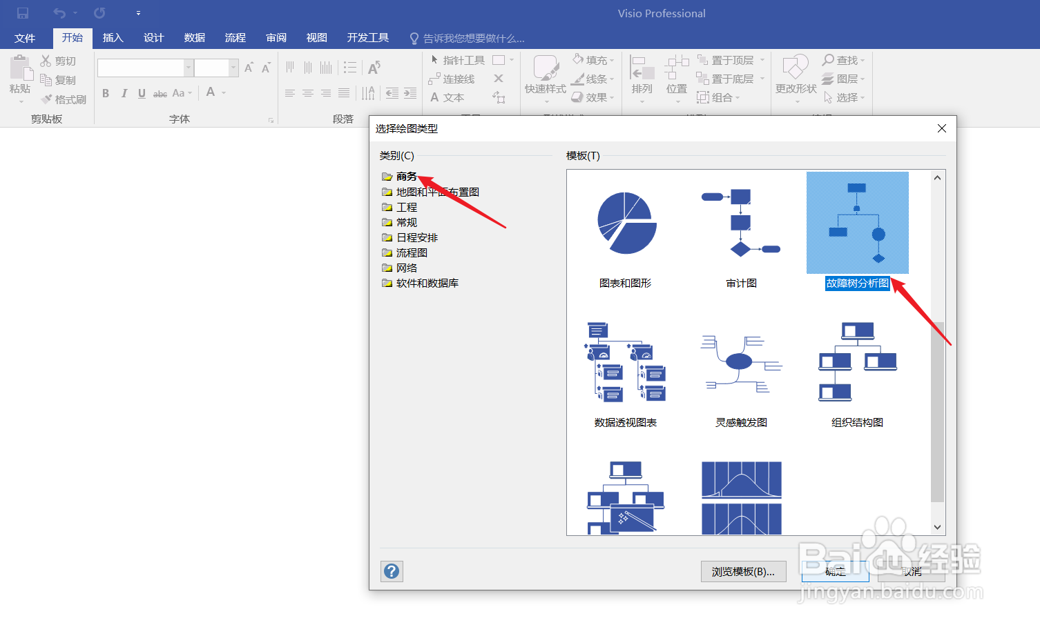
Task: Choose the 灵感触发图 template thumbnail
Action: [x=741, y=366]
